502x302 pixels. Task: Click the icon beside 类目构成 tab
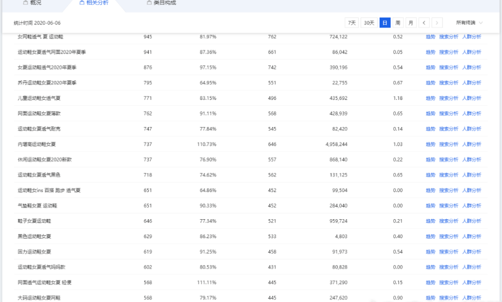(x=149, y=3)
